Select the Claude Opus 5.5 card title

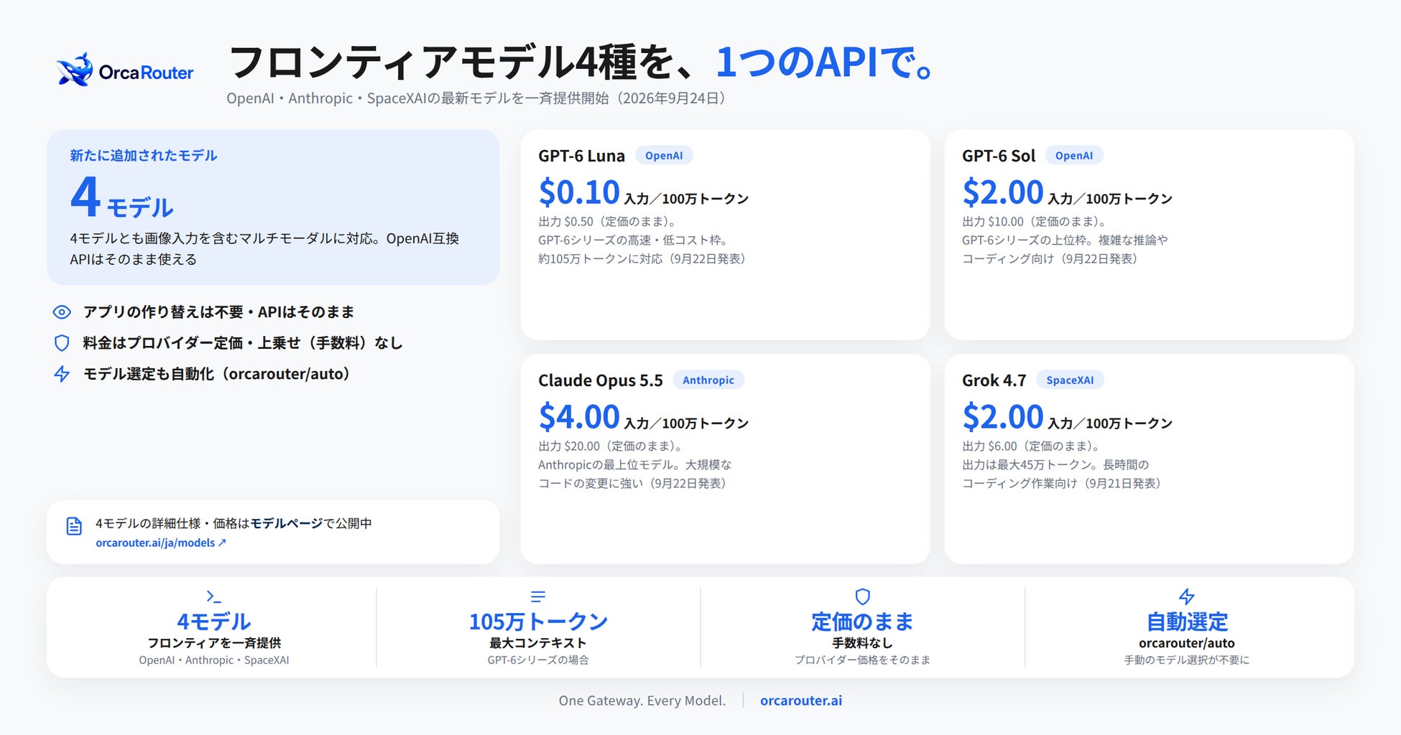(x=601, y=380)
